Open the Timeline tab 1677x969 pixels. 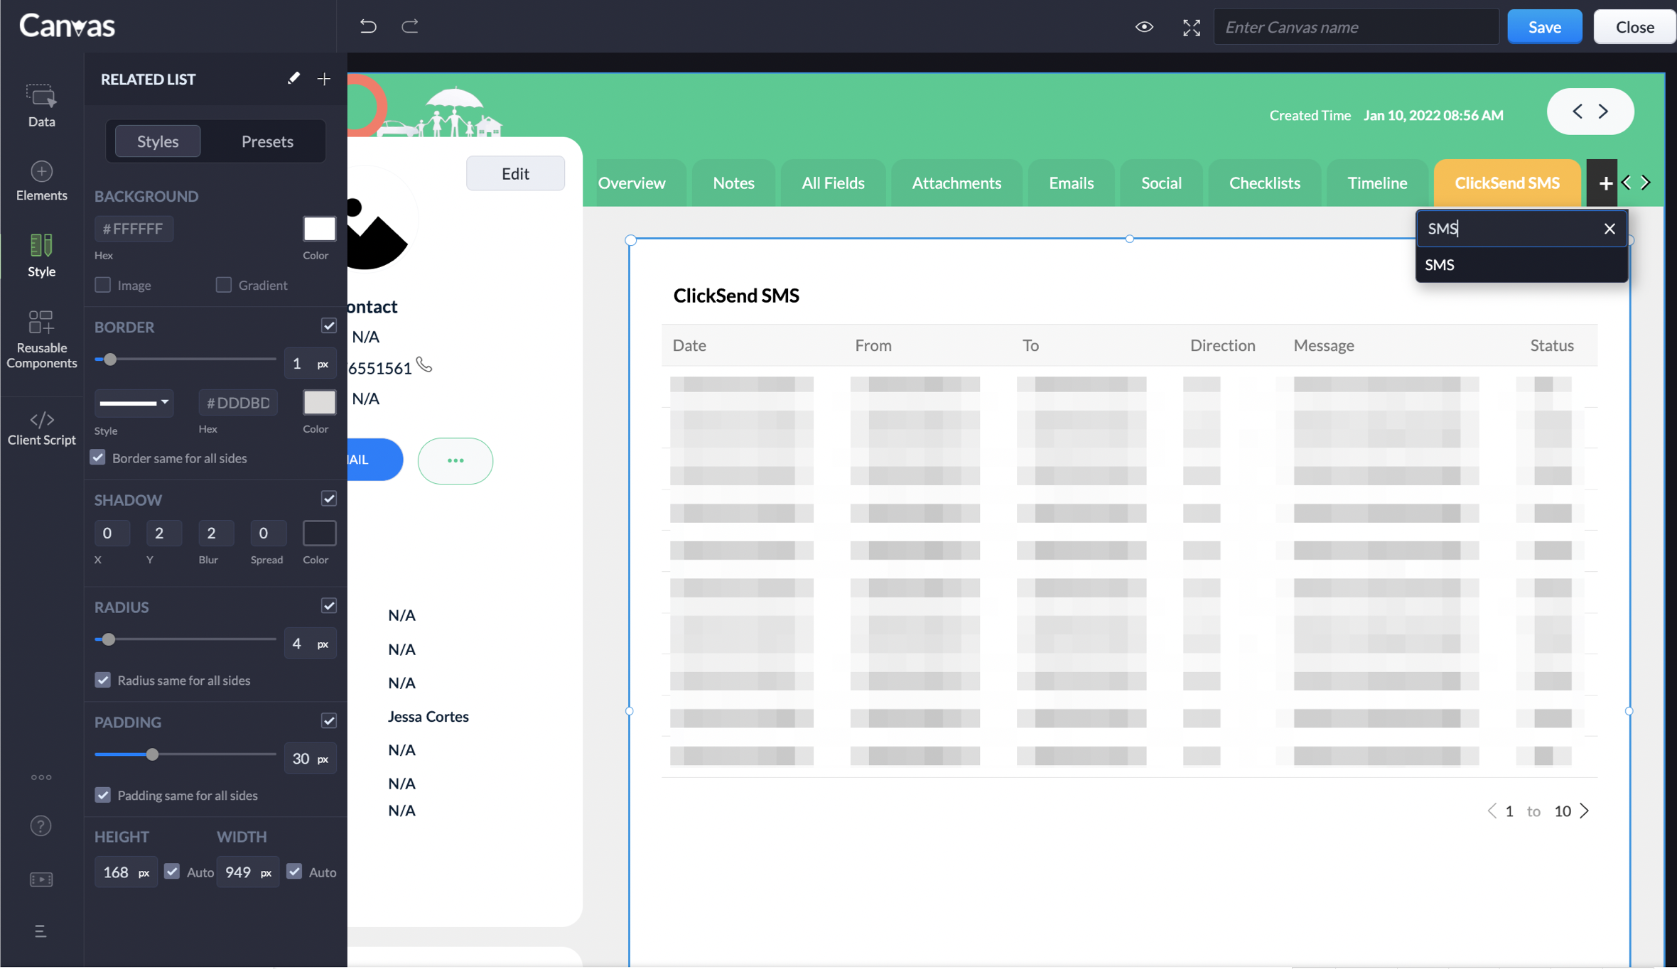[1377, 183]
